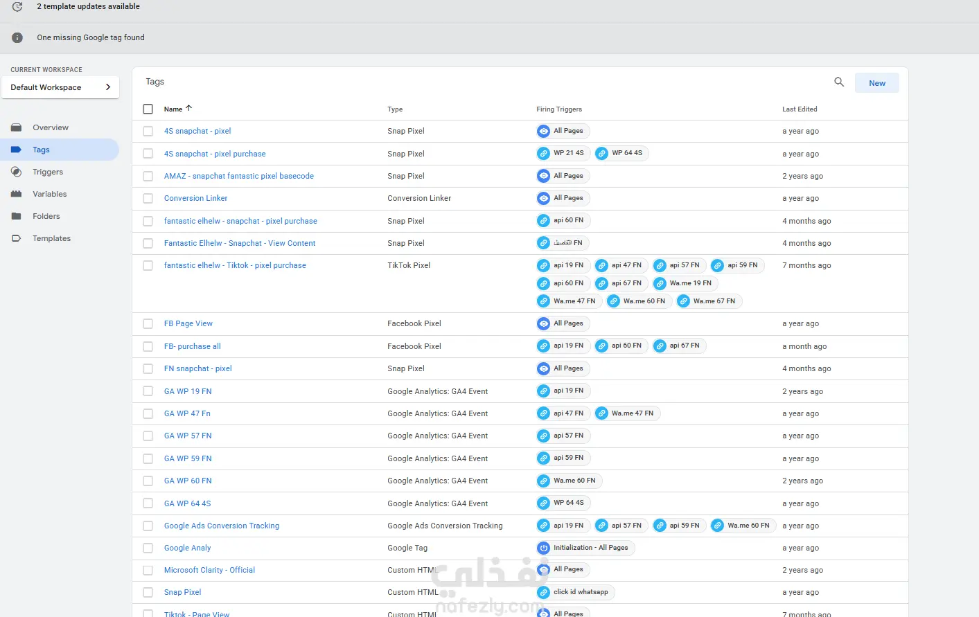Open the Snap Pixel tag link

tap(183, 592)
